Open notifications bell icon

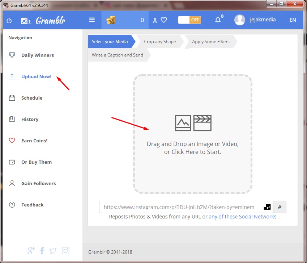coord(218,20)
